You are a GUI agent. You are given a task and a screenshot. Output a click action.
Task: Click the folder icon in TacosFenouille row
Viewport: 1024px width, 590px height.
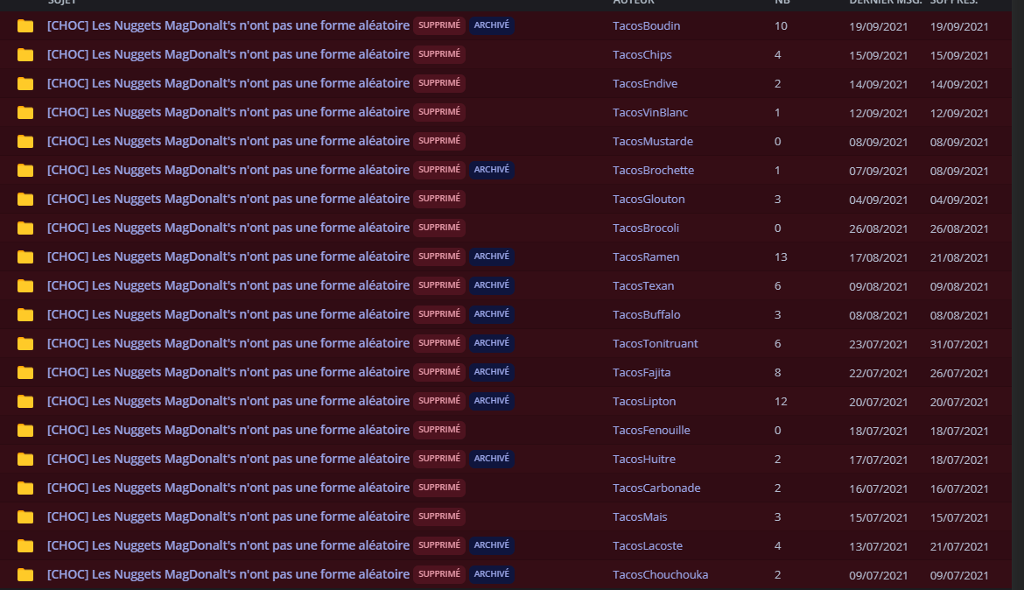pyautogui.click(x=25, y=430)
